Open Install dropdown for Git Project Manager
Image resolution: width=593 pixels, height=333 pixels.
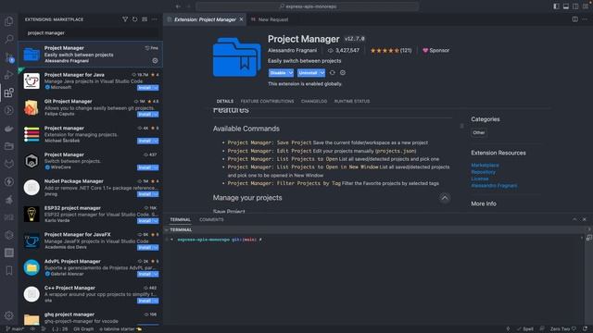[x=156, y=114]
